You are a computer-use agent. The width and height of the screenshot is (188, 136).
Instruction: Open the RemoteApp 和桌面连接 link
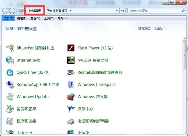point(38,85)
